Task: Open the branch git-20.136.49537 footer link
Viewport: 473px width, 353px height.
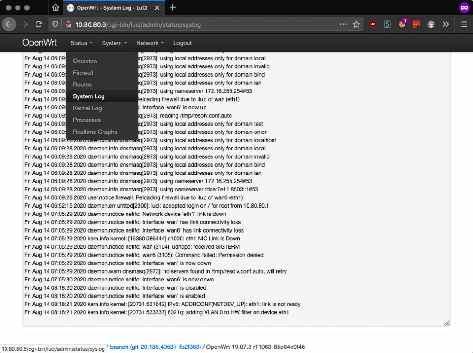Action: pyautogui.click(x=155, y=347)
